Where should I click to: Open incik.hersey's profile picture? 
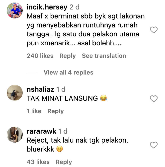[15, 10]
